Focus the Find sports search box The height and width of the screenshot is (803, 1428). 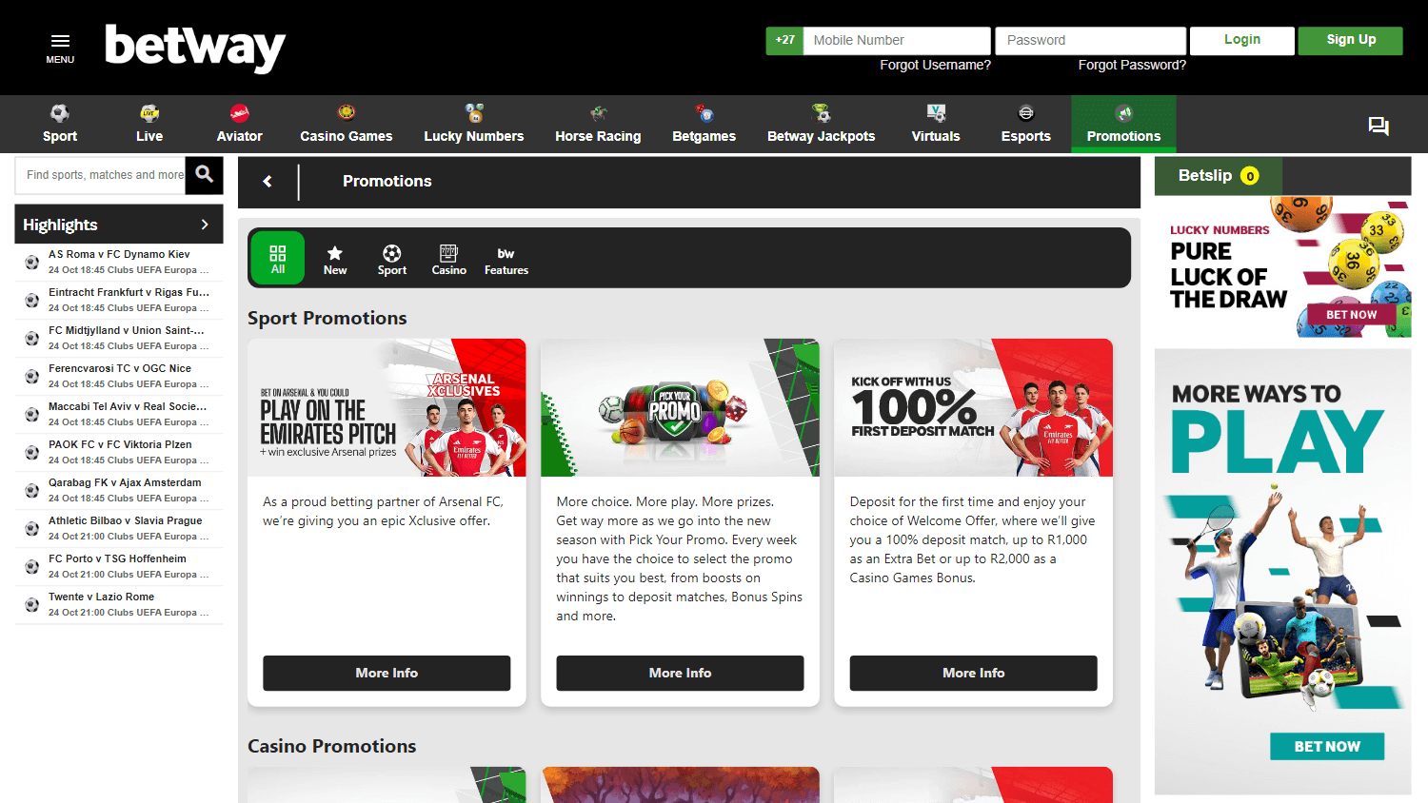[x=101, y=175]
